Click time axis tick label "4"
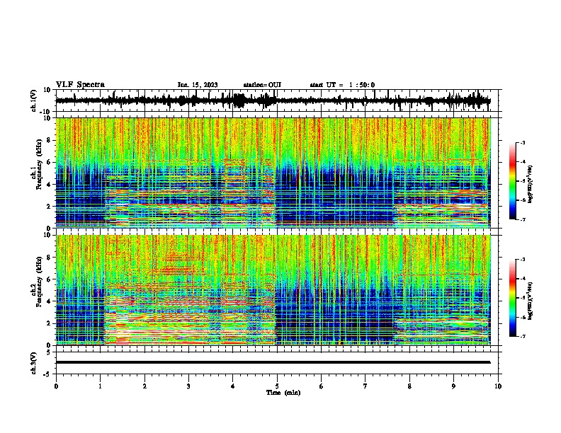The height and width of the screenshot is (433, 561). coord(232,386)
